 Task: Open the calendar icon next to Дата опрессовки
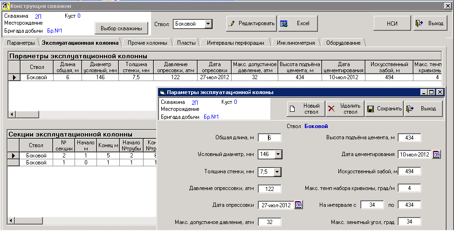[298, 205]
